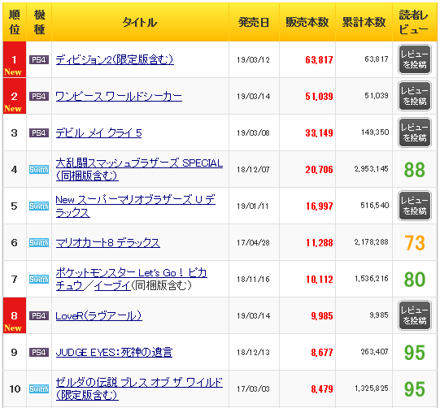The height and width of the screenshot is (408, 440).
Task: Click sales figure 20,706
Action: (x=319, y=169)
